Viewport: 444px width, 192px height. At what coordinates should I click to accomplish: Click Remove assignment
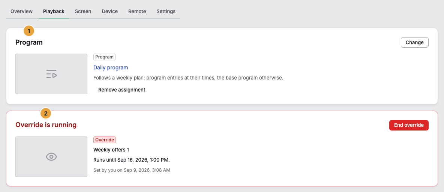(122, 90)
